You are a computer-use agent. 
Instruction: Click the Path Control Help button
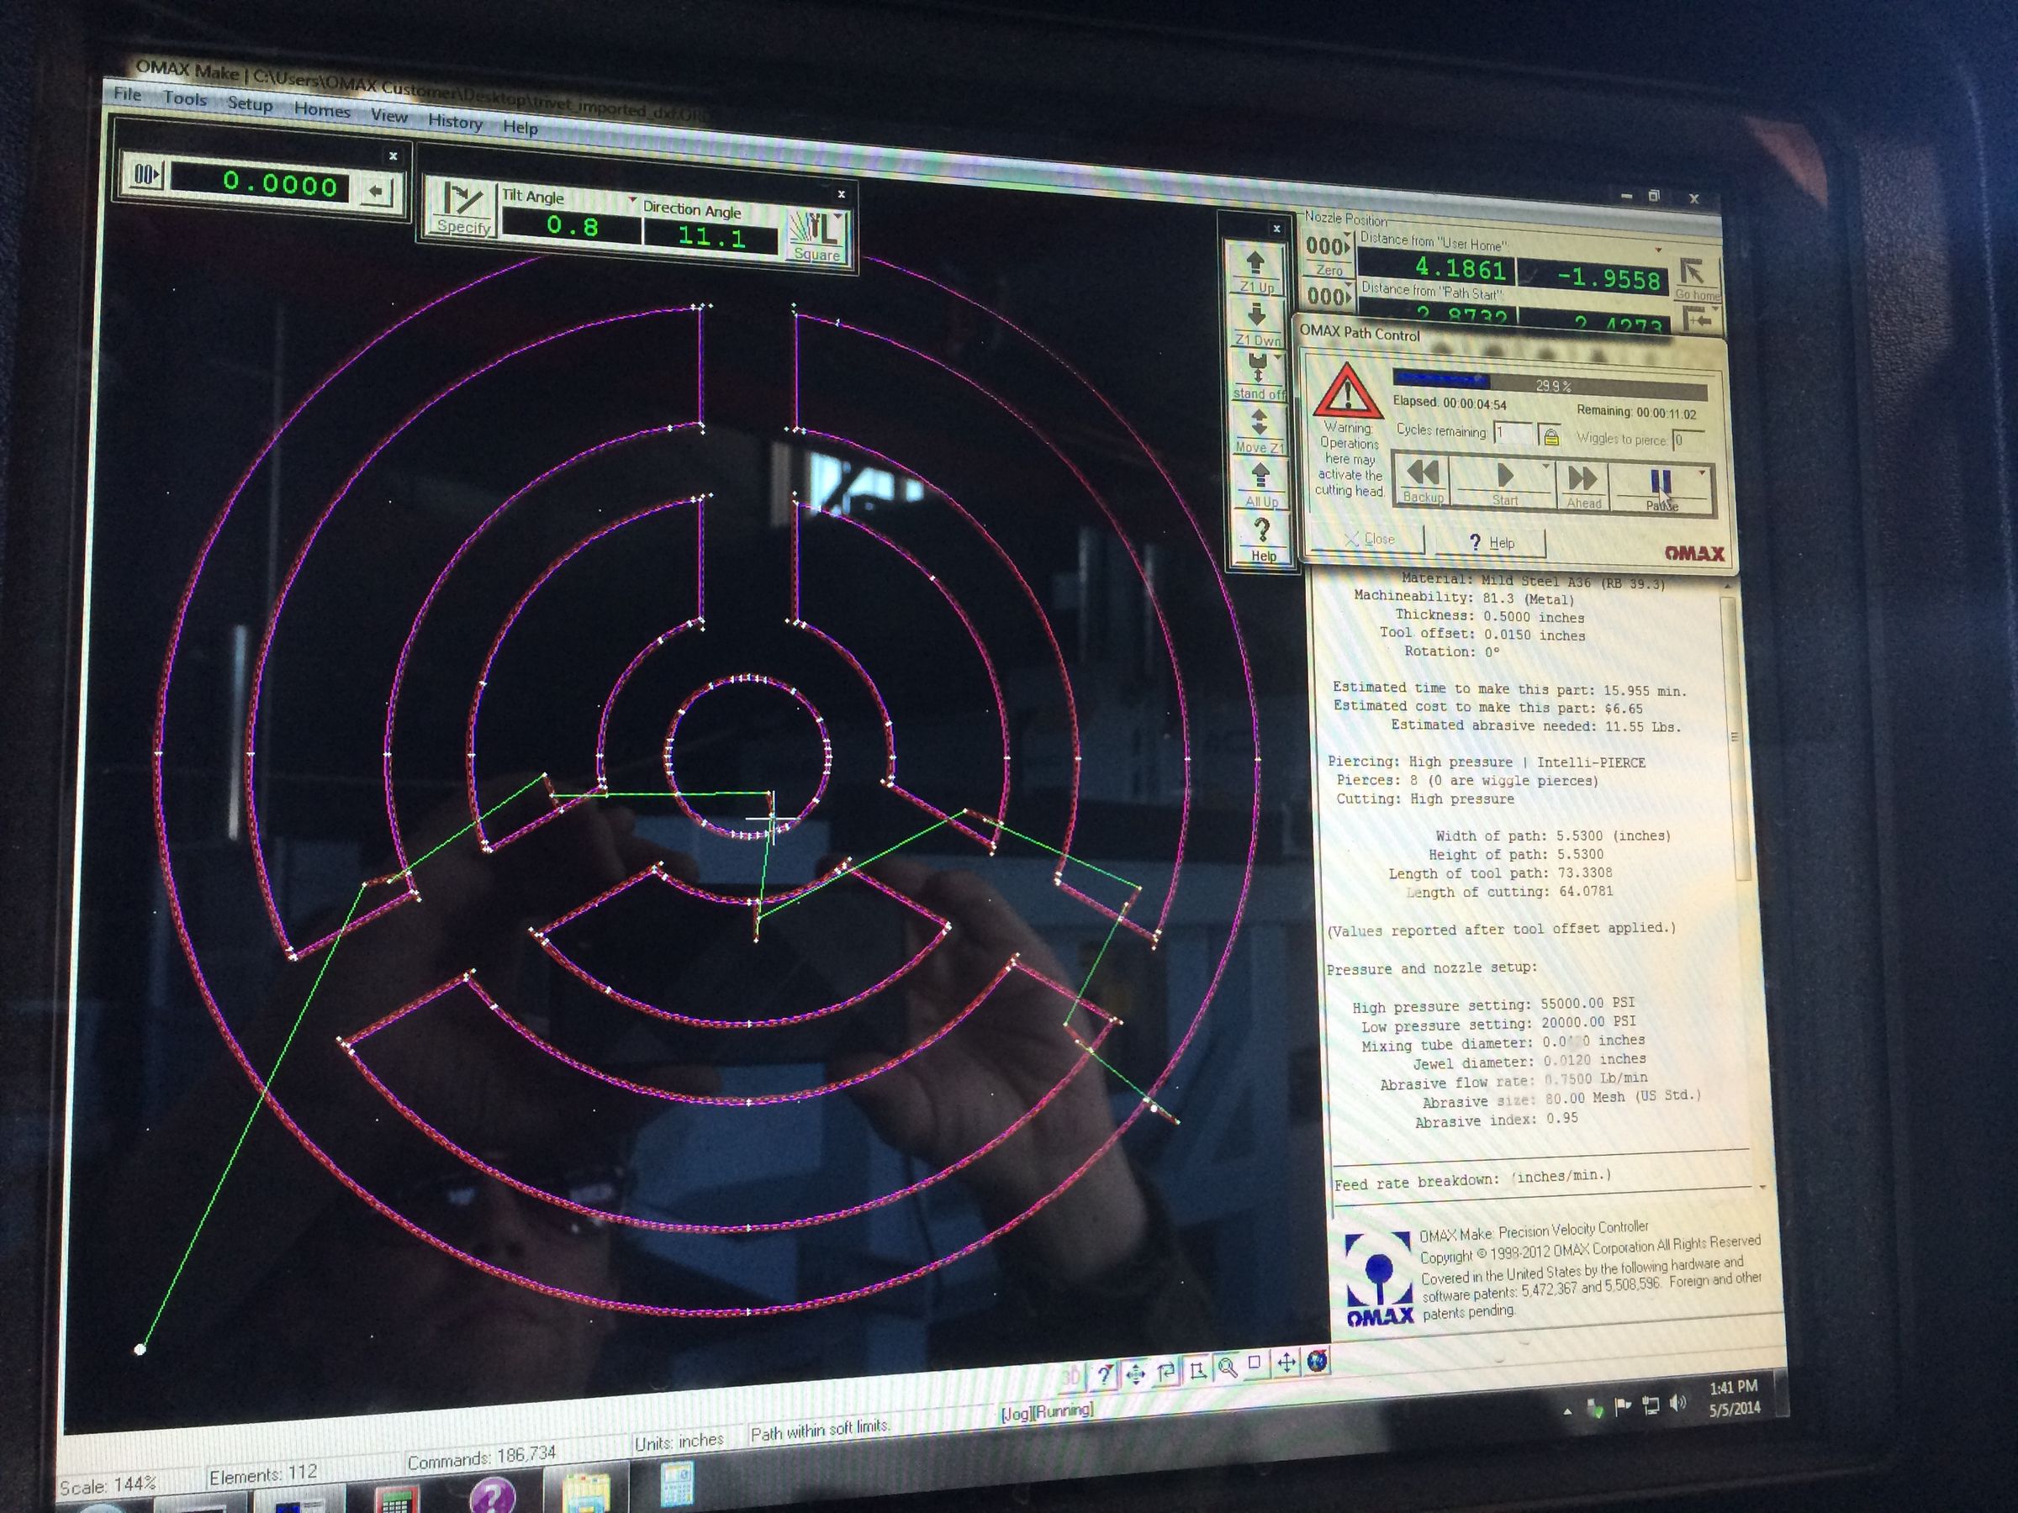click(x=1491, y=541)
